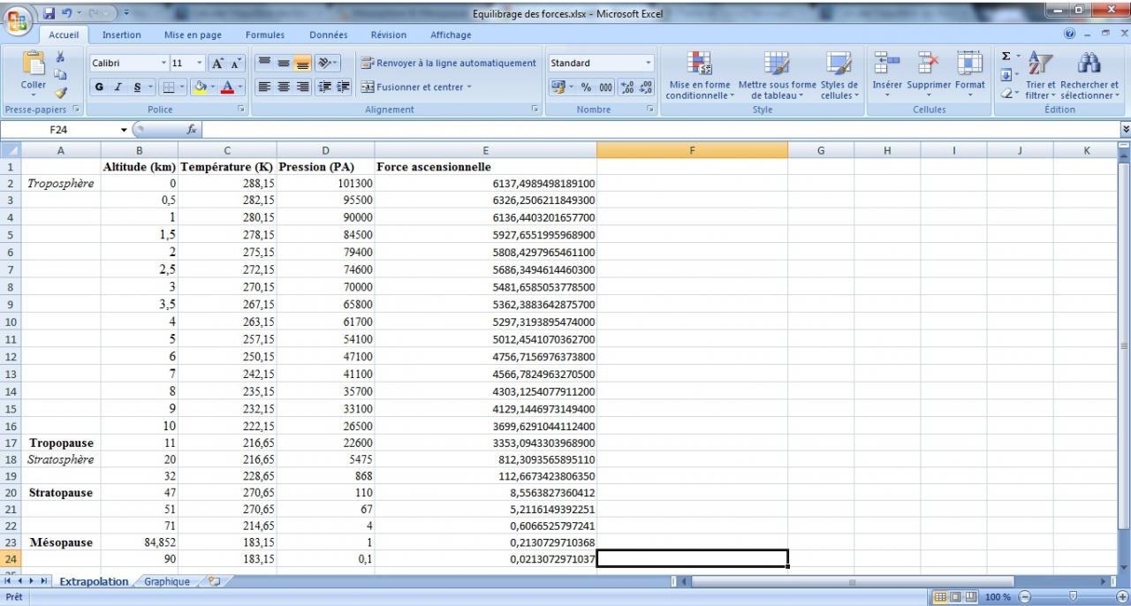Decrease font size with small A icon

233,64
